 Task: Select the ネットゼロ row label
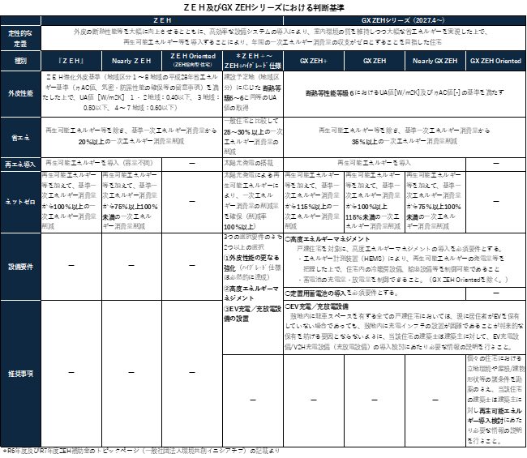20,202
